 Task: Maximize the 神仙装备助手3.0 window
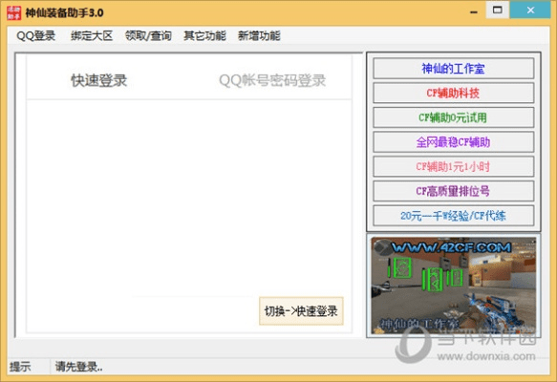pos(498,10)
